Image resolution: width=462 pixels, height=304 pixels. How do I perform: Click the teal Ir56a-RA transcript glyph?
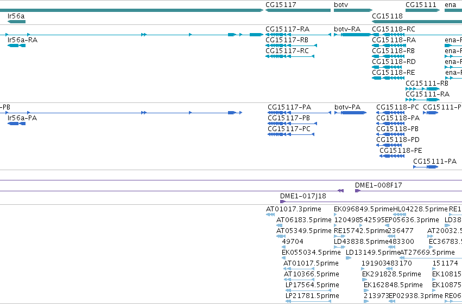tap(16, 46)
